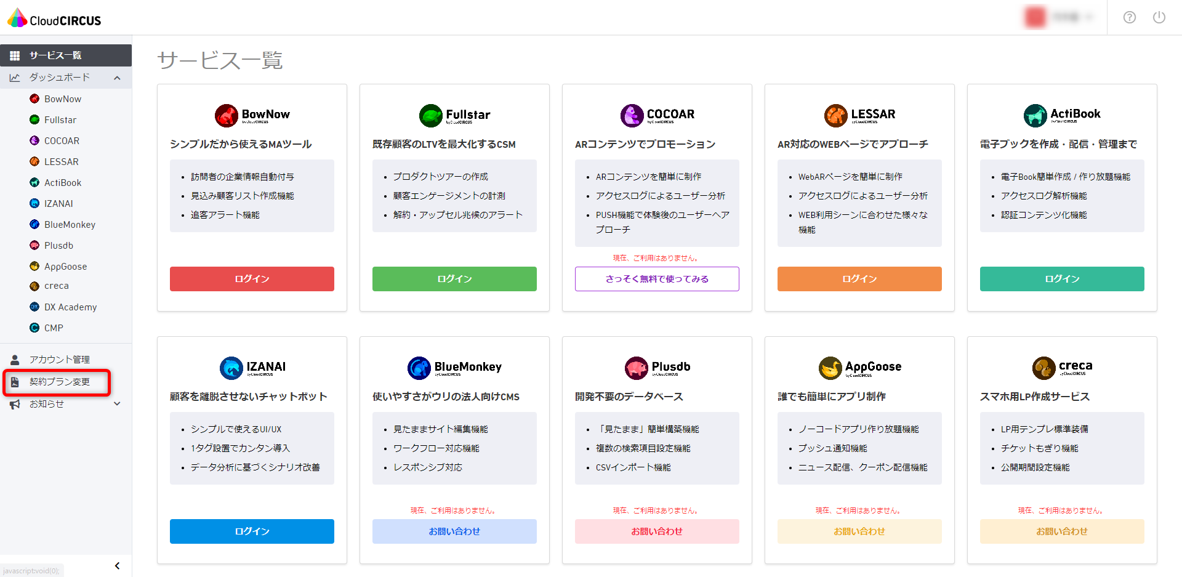Click the お知らせ menu label

click(x=47, y=404)
